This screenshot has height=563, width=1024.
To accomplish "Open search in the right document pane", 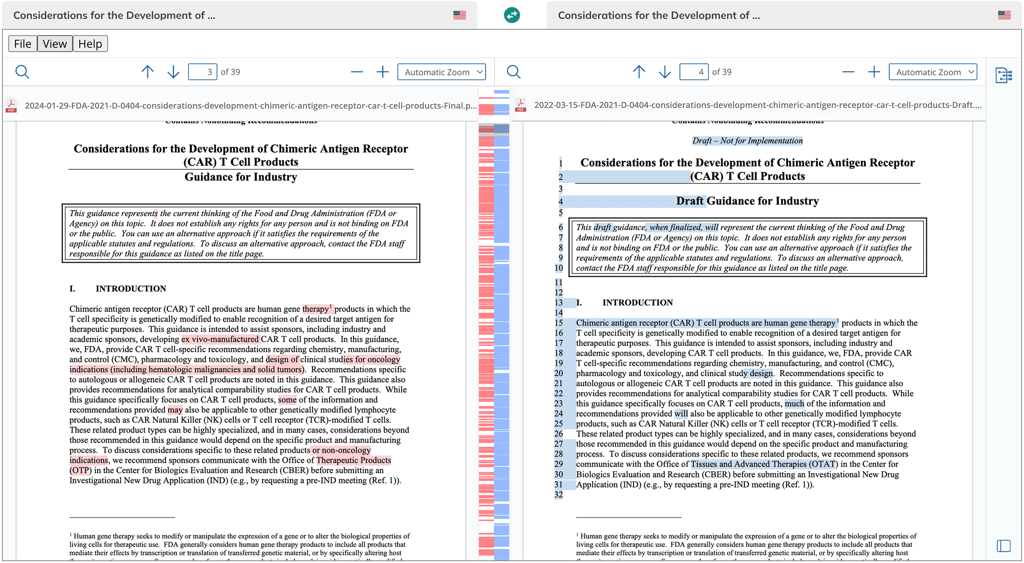I will [513, 72].
